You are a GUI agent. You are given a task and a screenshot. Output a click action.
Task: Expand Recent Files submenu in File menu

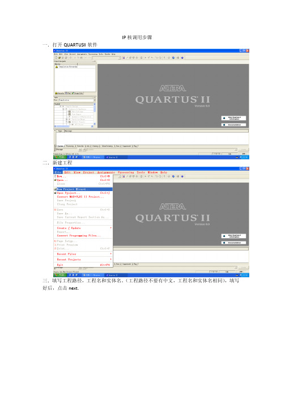83,254
